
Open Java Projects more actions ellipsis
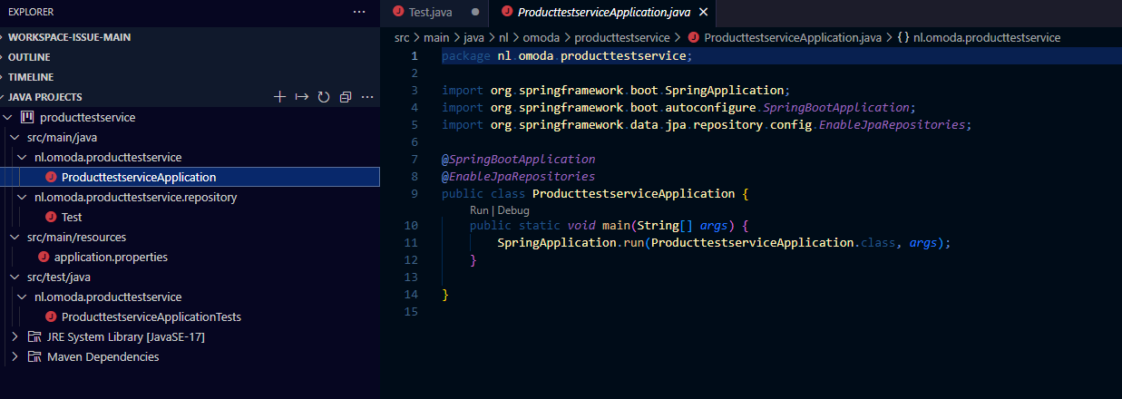[x=367, y=97]
